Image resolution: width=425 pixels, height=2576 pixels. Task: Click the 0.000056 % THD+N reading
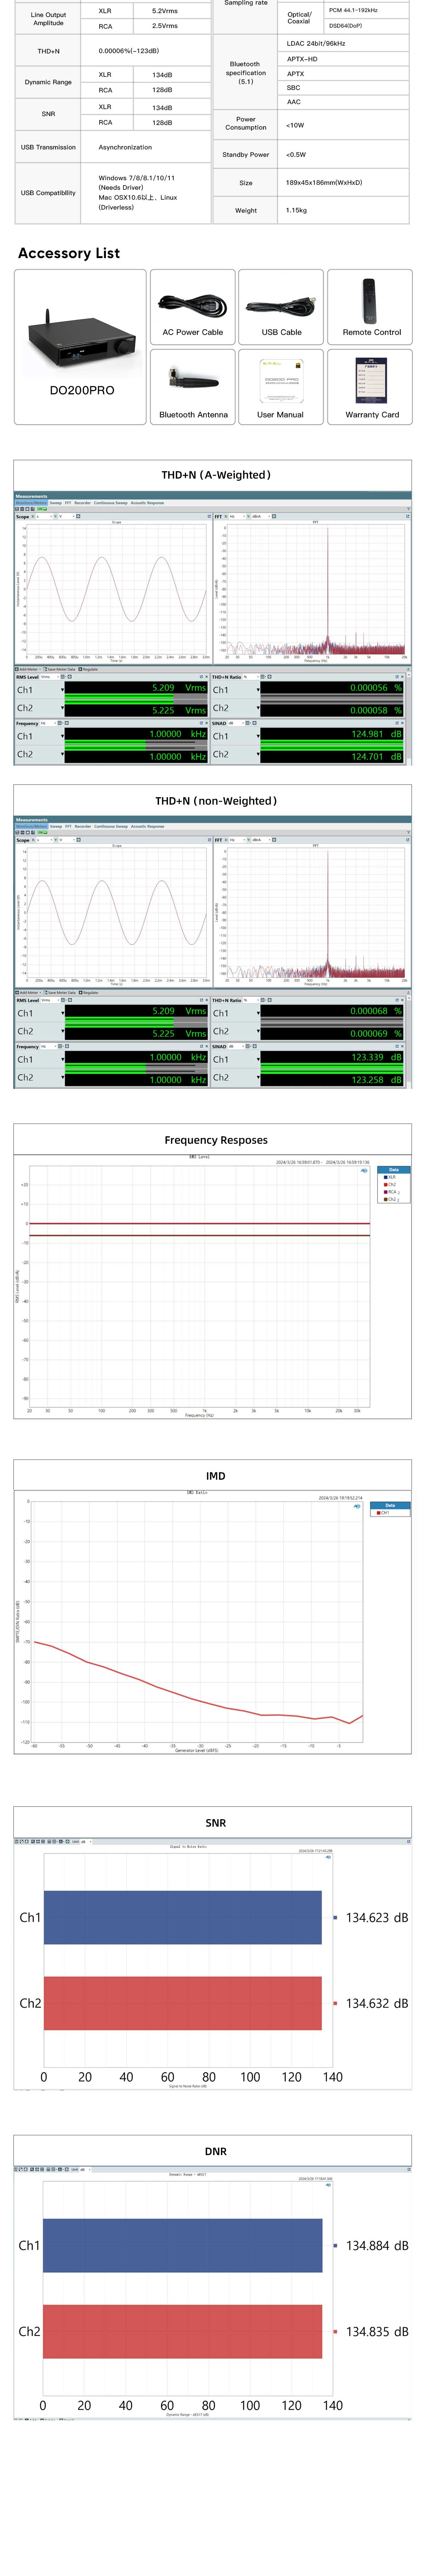pos(376,688)
